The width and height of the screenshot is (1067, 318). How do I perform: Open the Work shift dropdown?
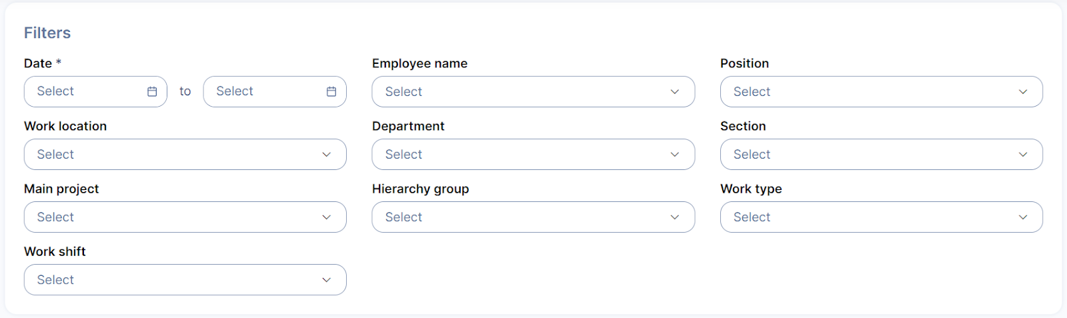click(x=173, y=280)
